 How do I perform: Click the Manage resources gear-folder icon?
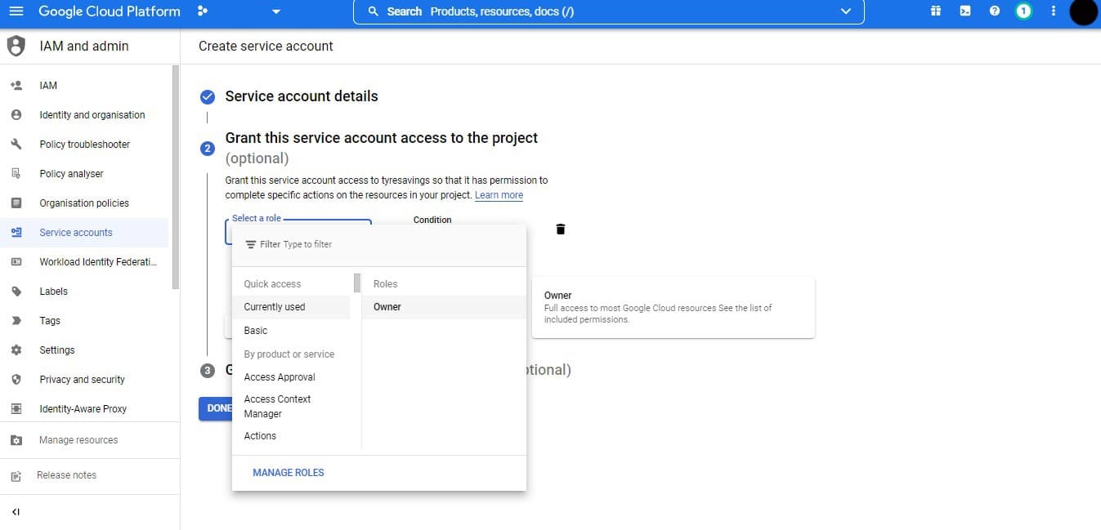tap(16, 440)
